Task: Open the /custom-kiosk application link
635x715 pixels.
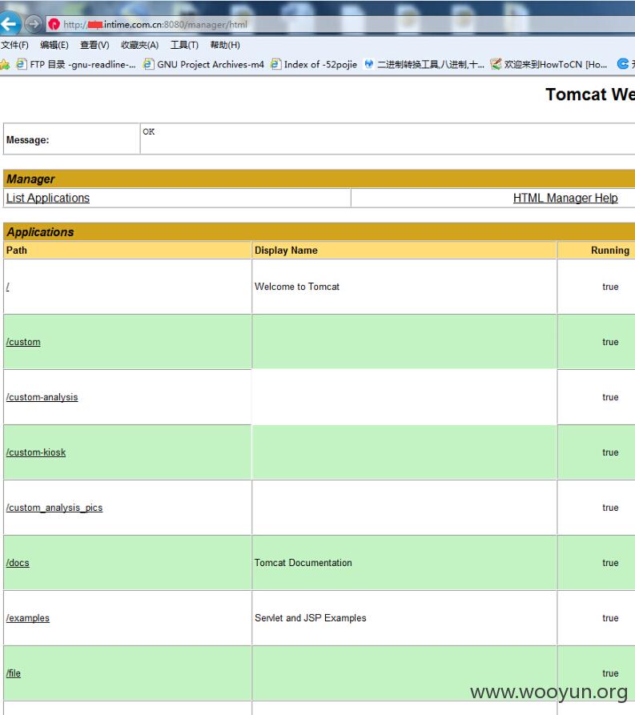Action: click(x=35, y=452)
